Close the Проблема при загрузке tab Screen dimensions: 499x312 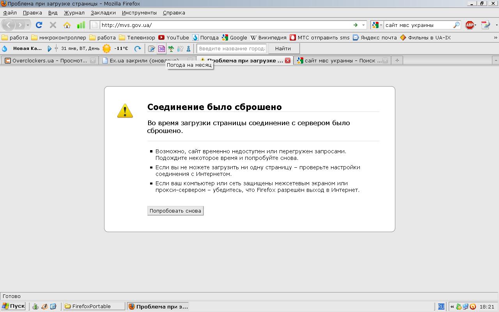288,60
